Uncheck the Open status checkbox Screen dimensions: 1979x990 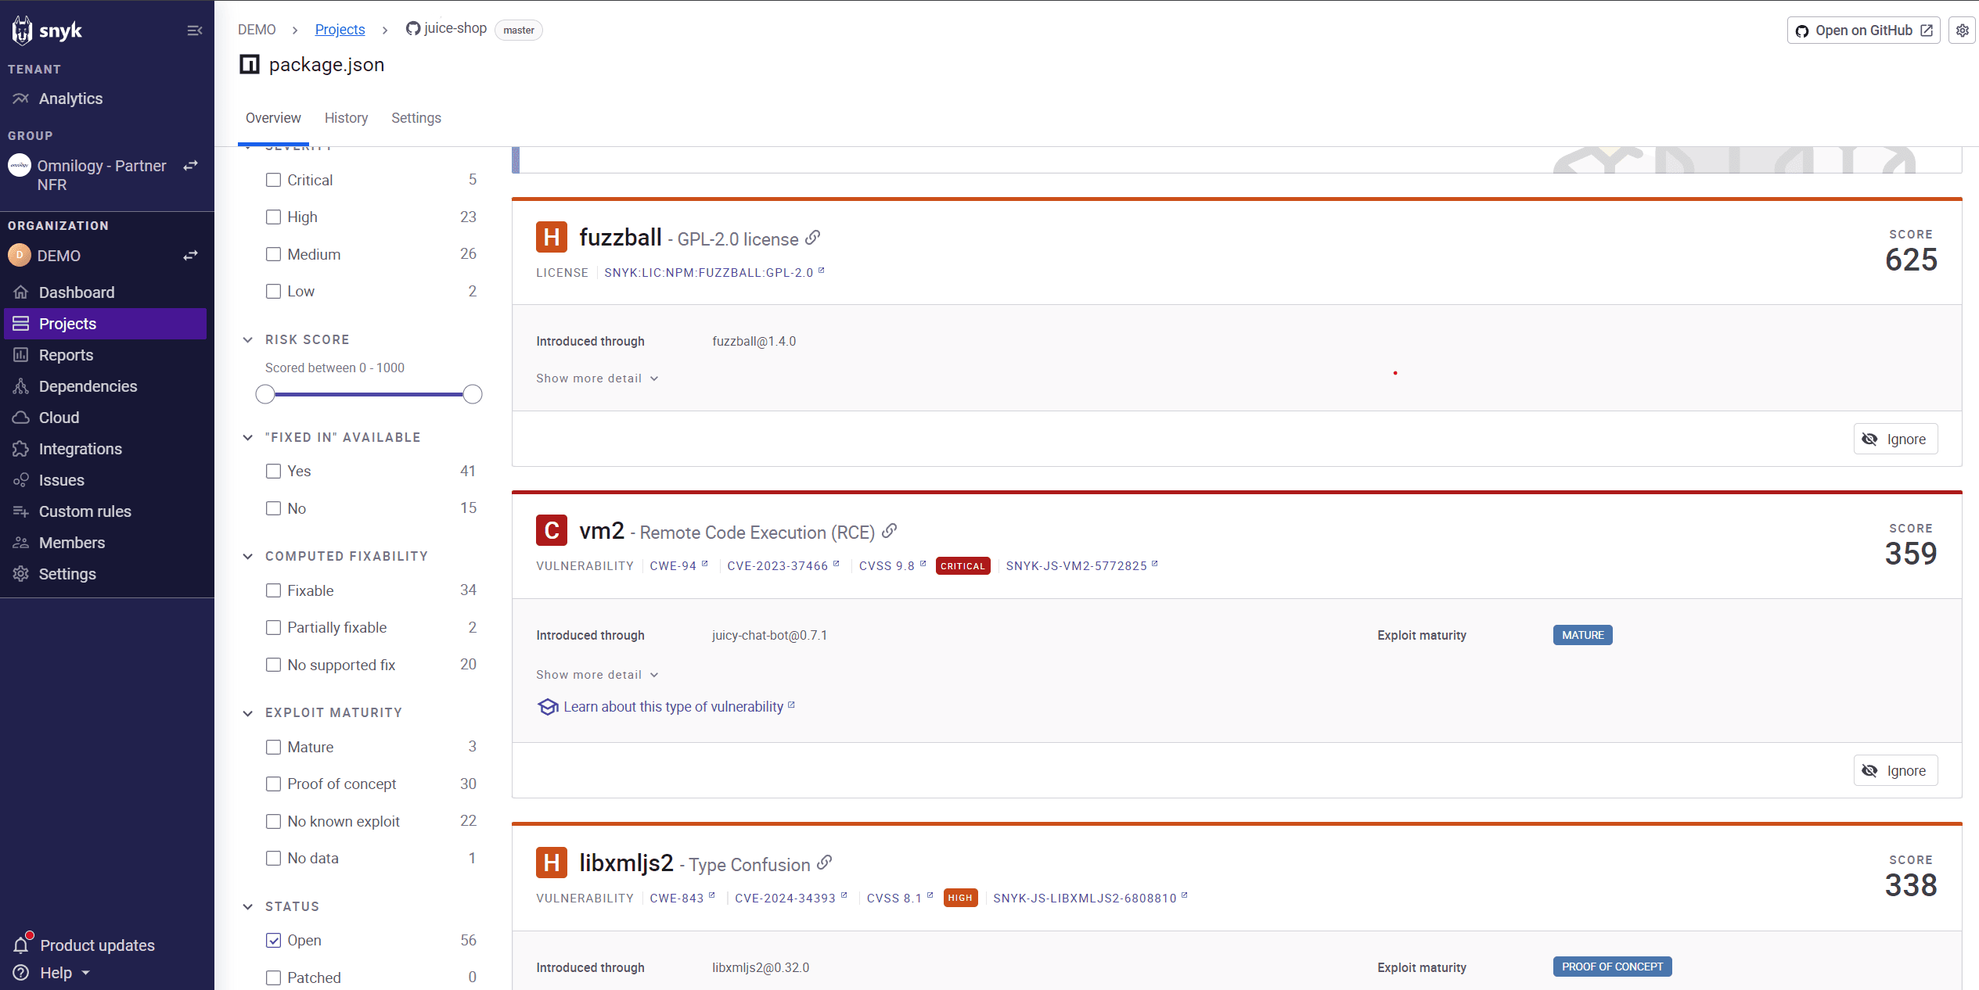pos(273,940)
